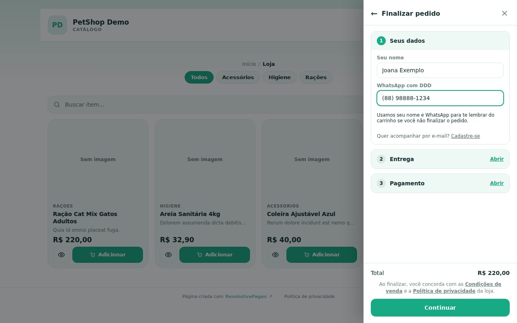Select the Higiene category filter
The width and height of the screenshot is (517, 323).
tap(280, 78)
